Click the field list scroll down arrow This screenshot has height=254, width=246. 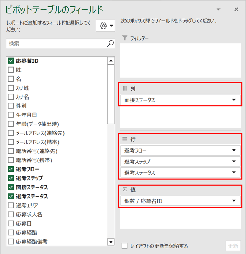[x=111, y=242]
